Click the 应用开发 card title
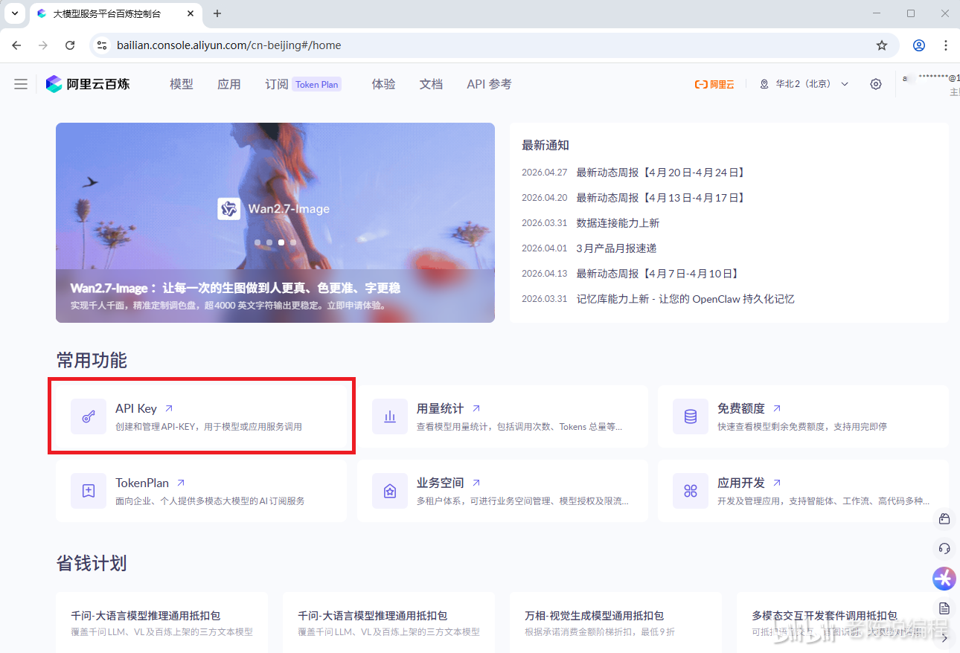Viewport: 960px width, 653px height. click(x=741, y=483)
